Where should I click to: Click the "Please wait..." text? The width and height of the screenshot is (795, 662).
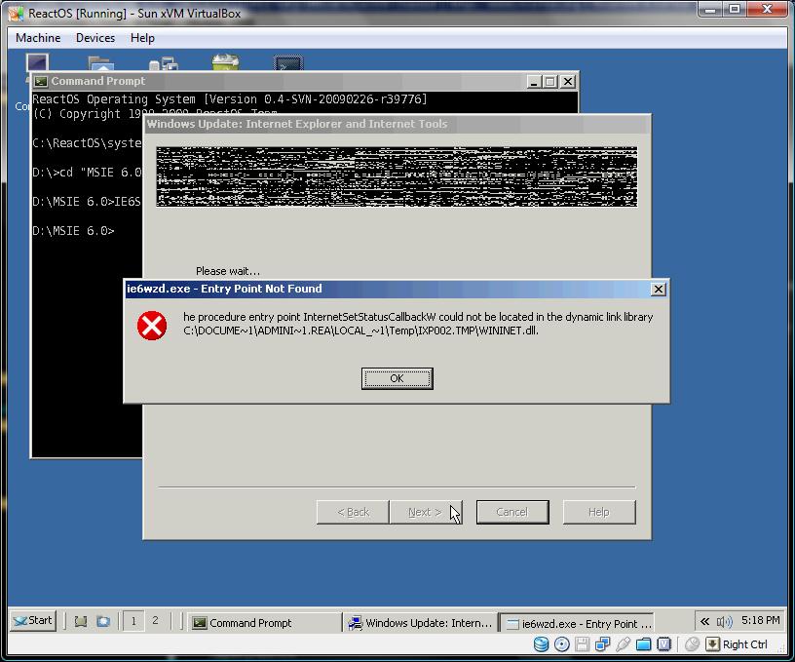pyautogui.click(x=228, y=271)
